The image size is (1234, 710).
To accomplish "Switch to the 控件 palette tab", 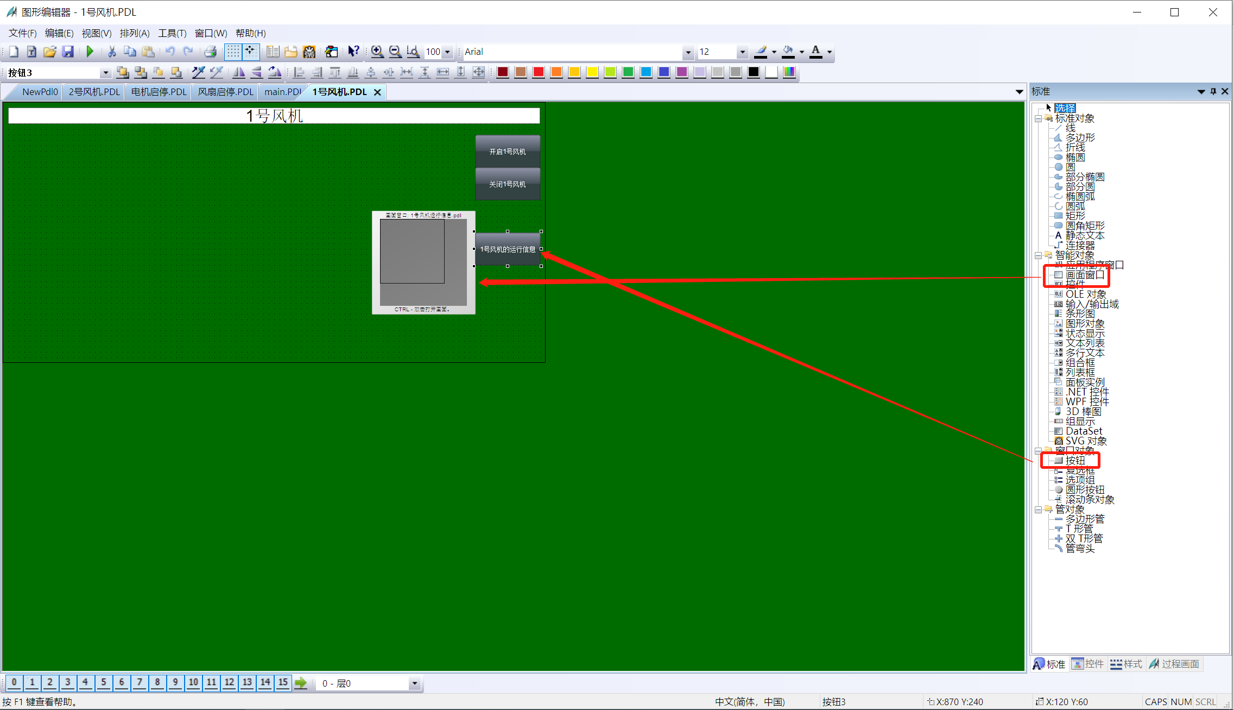I will 1088,664.
